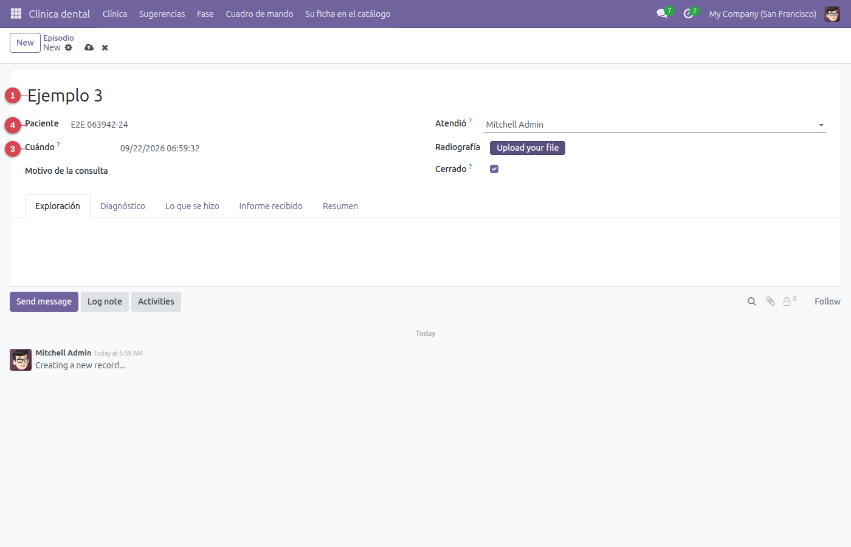Click the New record button
Screen dimensions: 851x547
pyautogui.click(x=26, y=43)
